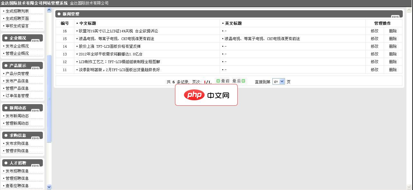Go to first page via 最前

pyautogui.click(x=223, y=81)
